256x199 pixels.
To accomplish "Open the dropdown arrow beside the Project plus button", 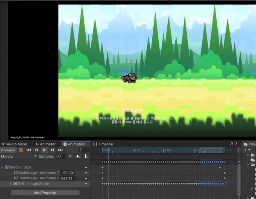I will pos(249,150).
